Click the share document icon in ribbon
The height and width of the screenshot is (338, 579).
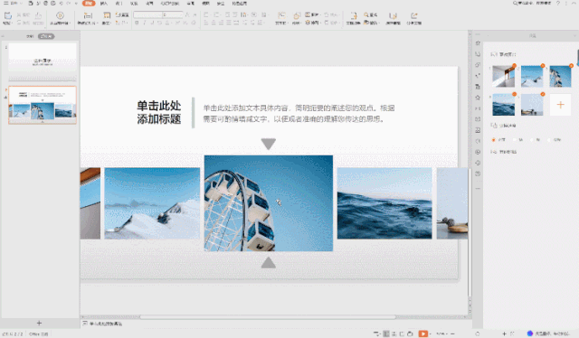coord(414,15)
